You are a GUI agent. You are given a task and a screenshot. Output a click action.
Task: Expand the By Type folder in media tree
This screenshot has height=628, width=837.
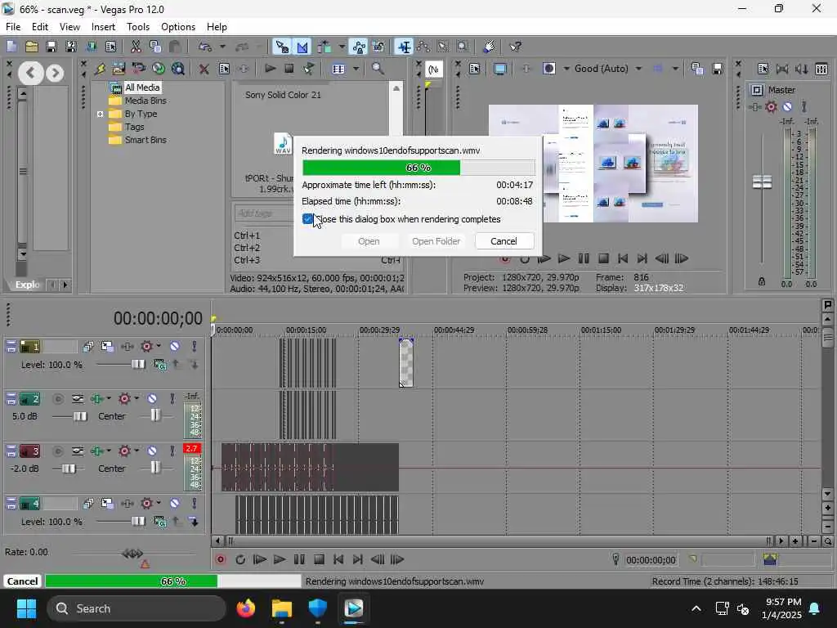click(x=100, y=114)
